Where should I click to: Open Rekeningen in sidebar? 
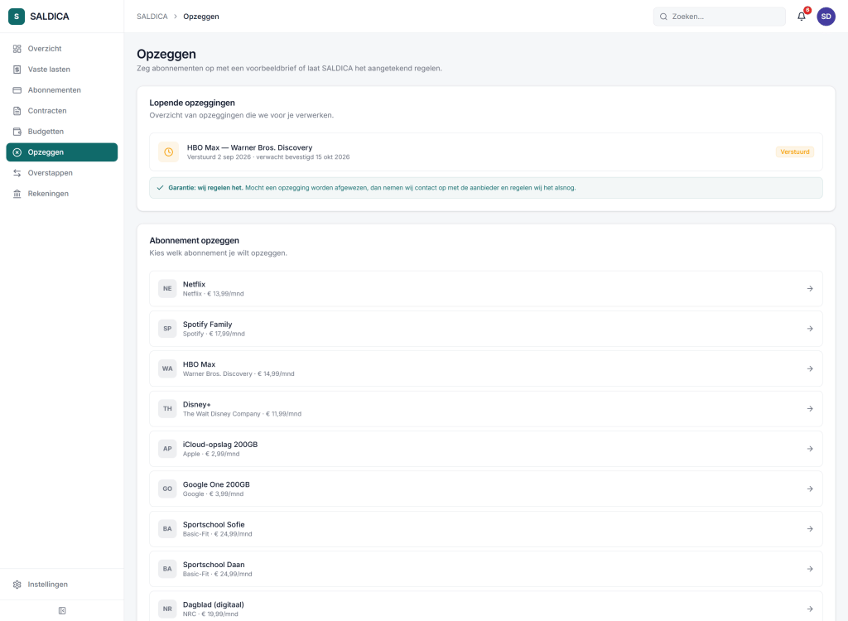click(x=61, y=194)
